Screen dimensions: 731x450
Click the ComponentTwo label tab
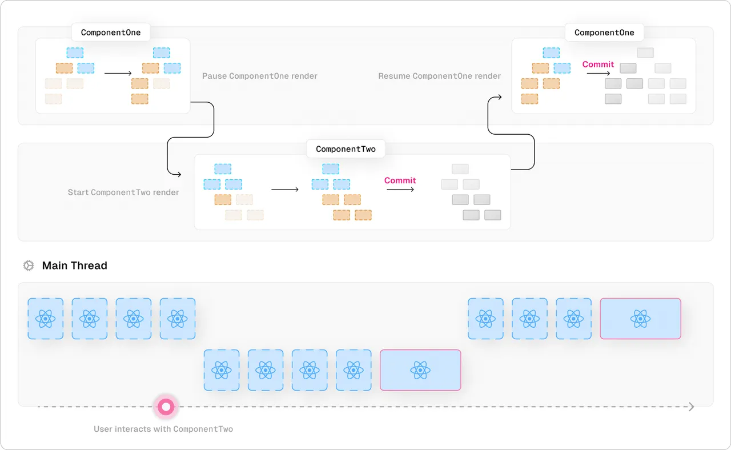click(x=346, y=149)
